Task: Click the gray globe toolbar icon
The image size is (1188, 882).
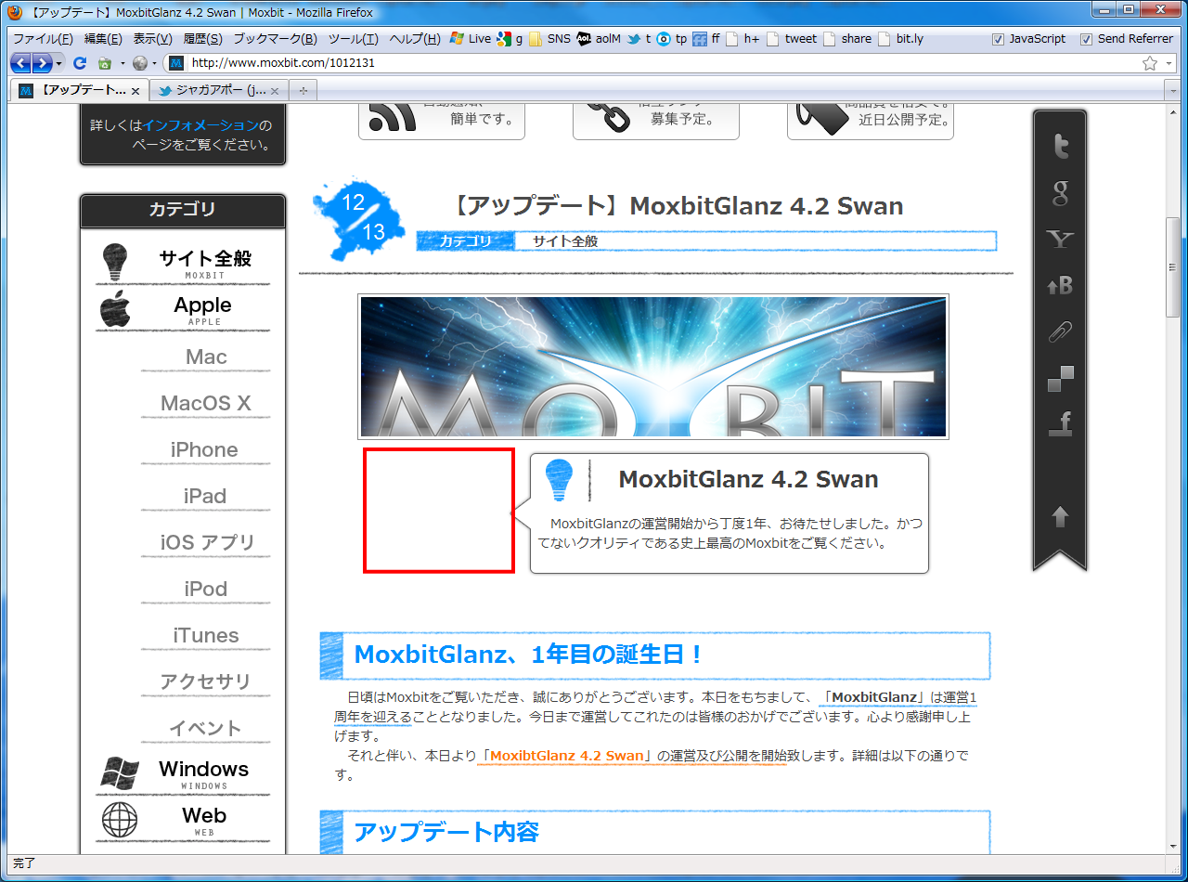Action: point(140,63)
